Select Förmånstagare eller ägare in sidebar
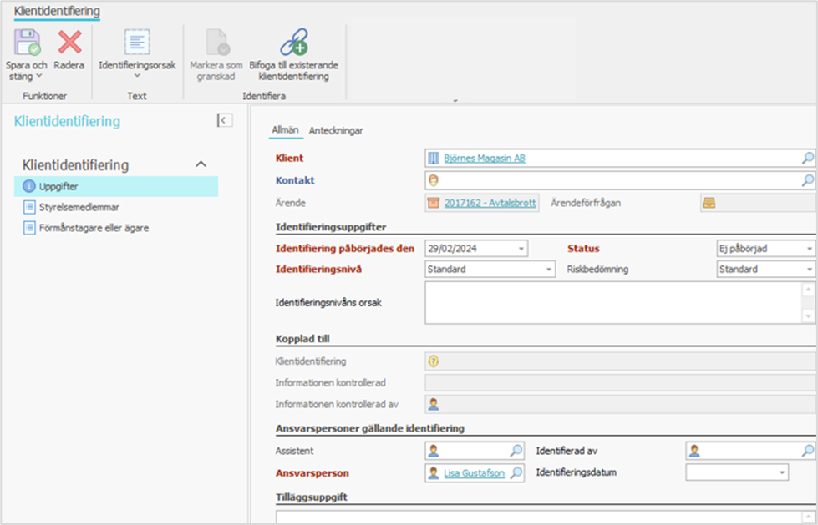This screenshot has width=818, height=525. pyautogui.click(x=94, y=227)
